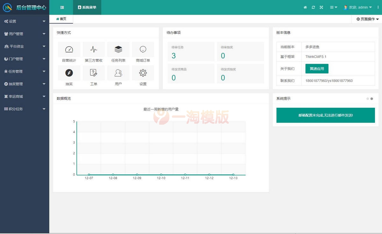Open the admin account dropdown
The image size is (382, 234).
click(358, 7)
